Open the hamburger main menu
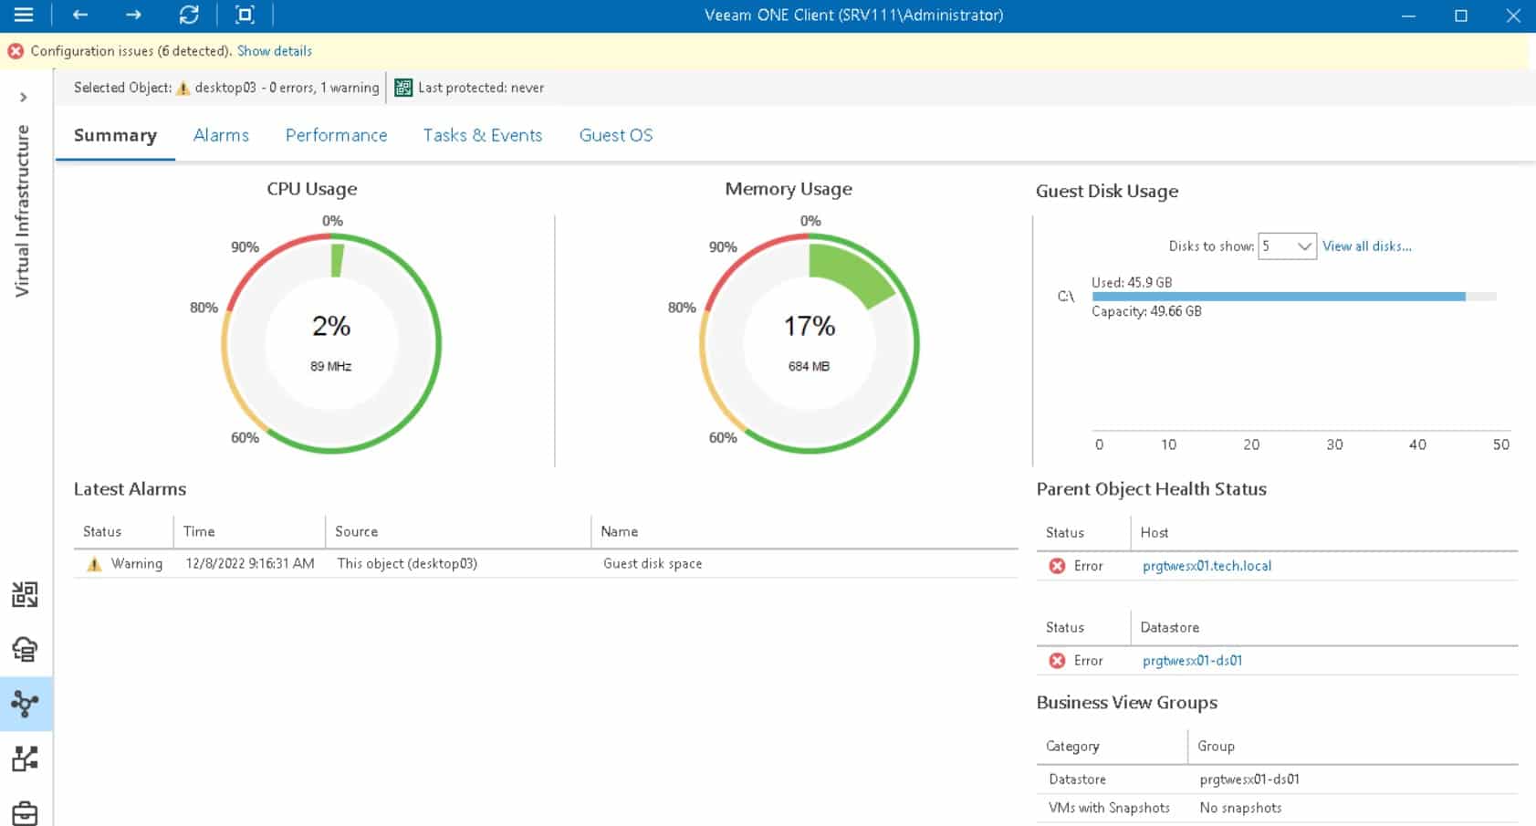 pos(24,15)
